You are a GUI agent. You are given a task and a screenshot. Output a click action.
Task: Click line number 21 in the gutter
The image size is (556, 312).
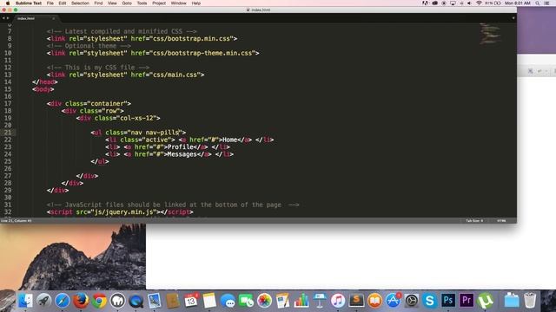click(x=8, y=133)
